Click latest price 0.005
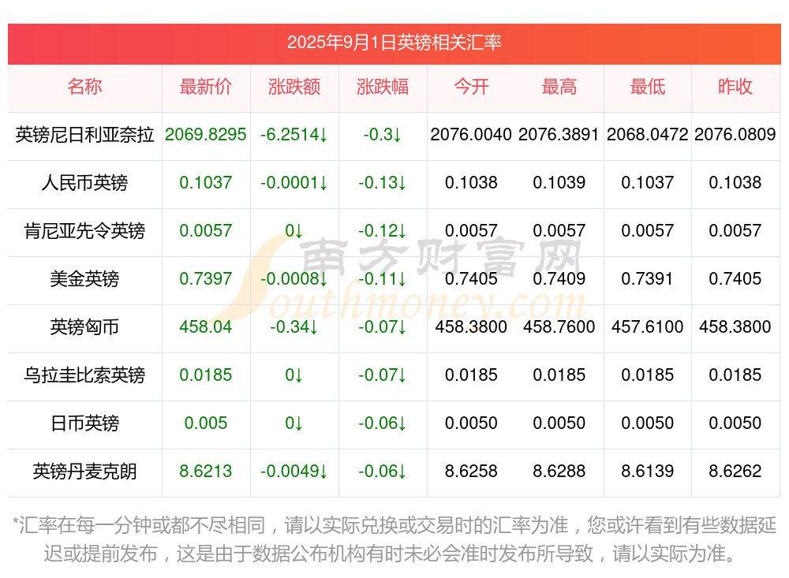Screen dimensions: 789x578 pyautogui.click(x=206, y=423)
